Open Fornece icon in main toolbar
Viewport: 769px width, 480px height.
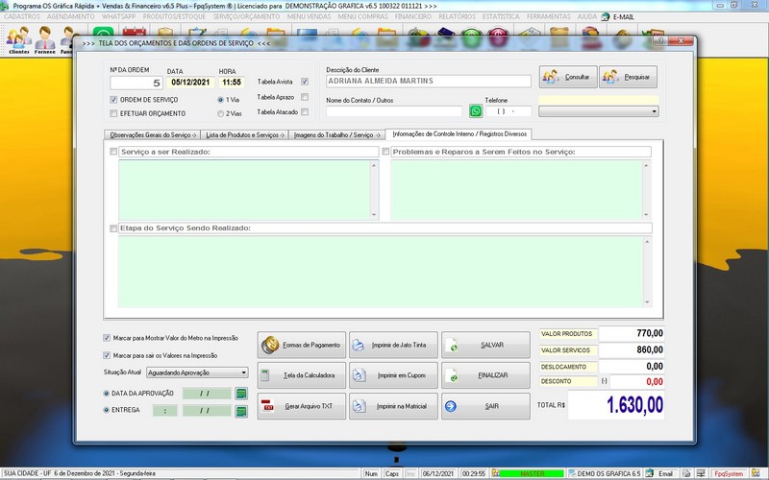44,39
